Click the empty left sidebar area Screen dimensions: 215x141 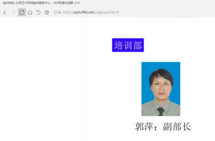pyautogui.click(x=43, y=79)
